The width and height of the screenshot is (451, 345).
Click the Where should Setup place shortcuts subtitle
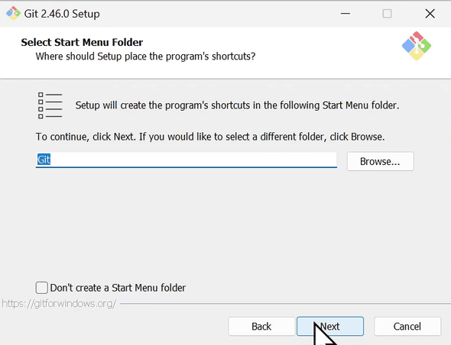tap(145, 56)
